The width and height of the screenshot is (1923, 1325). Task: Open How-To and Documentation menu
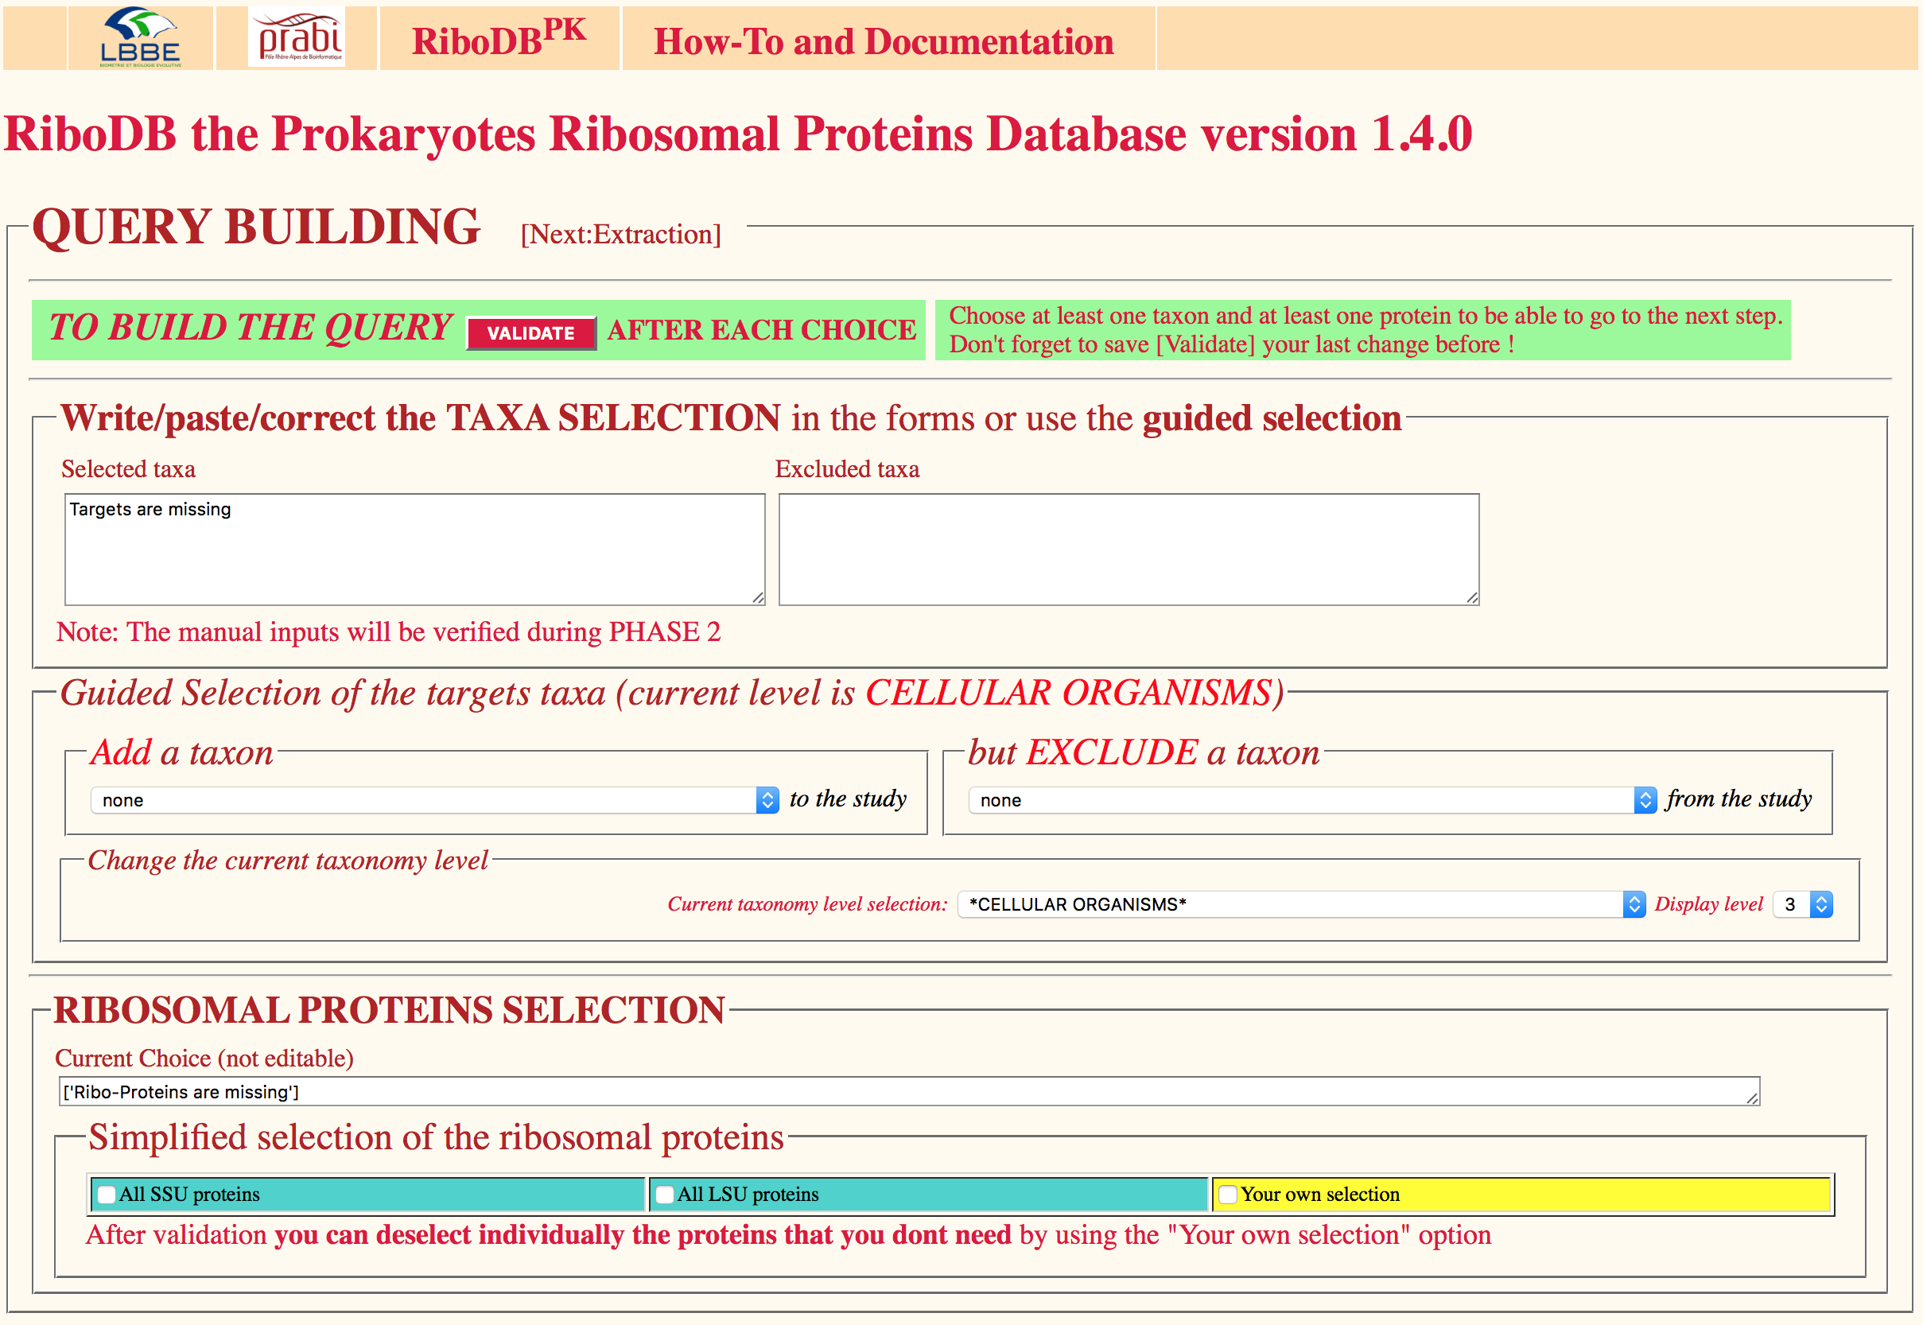click(883, 41)
